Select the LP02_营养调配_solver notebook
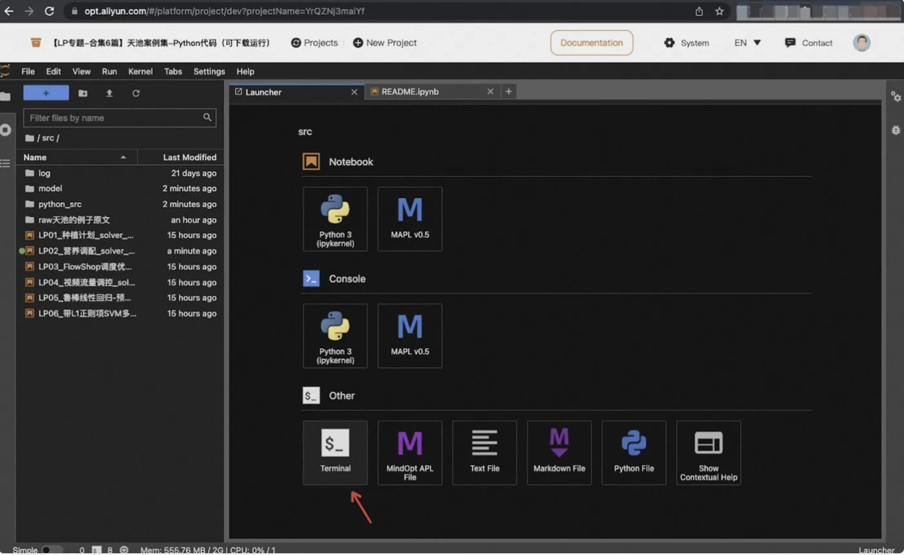Image resolution: width=904 pixels, height=555 pixels. (x=120, y=251)
